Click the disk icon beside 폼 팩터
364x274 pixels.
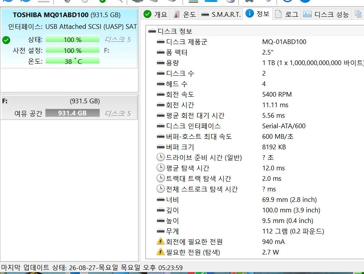coord(160,53)
